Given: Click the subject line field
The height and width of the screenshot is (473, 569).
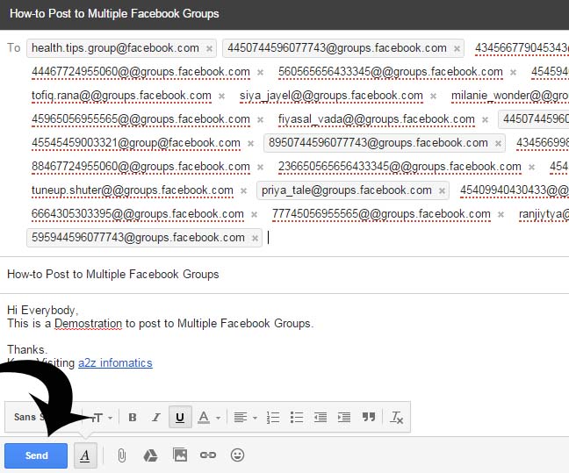Looking at the screenshot, I should [284, 274].
